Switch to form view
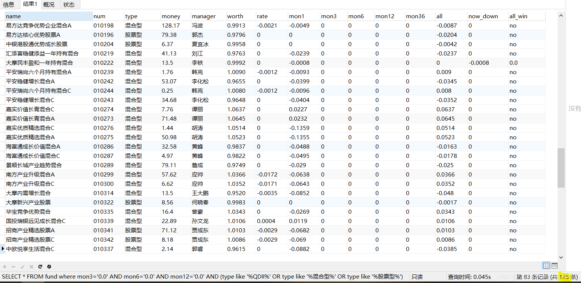 [555, 265]
